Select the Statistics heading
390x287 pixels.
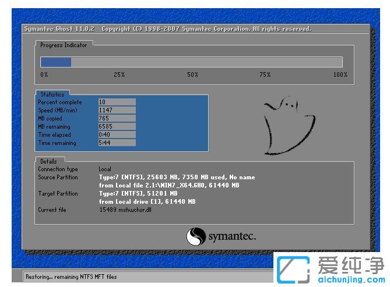point(52,94)
